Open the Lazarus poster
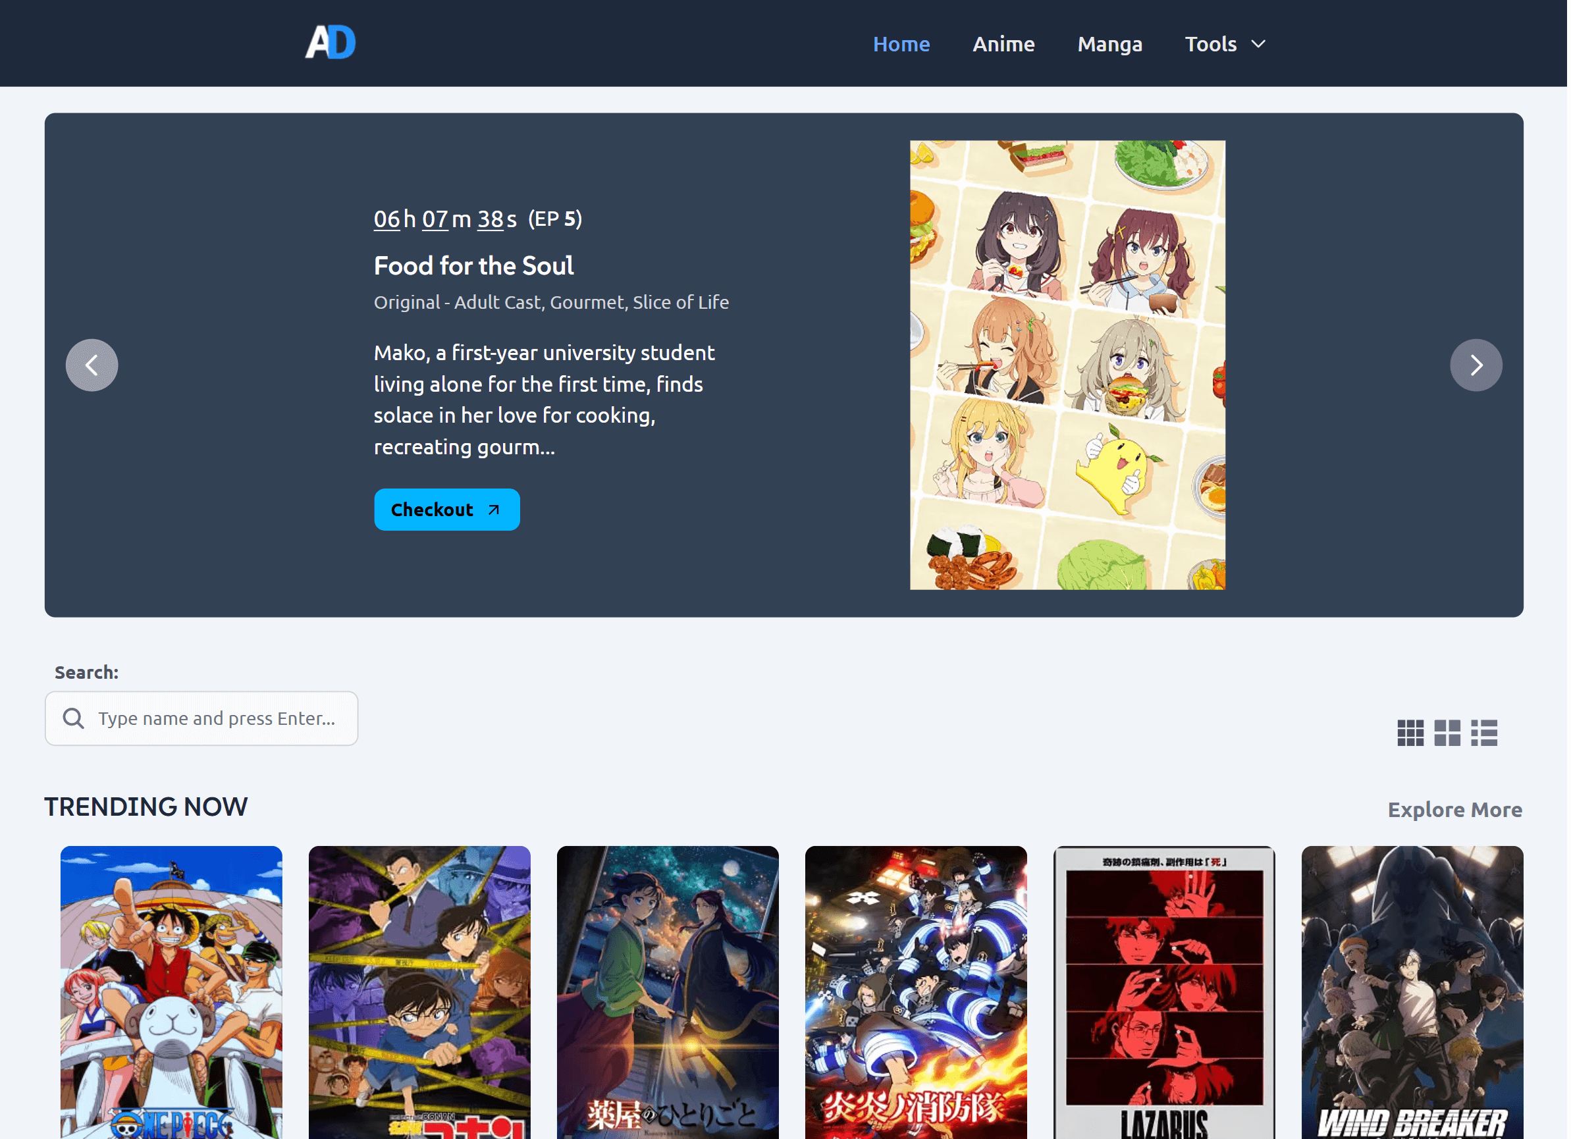Viewport: 1571px width, 1139px height. point(1163,992)
